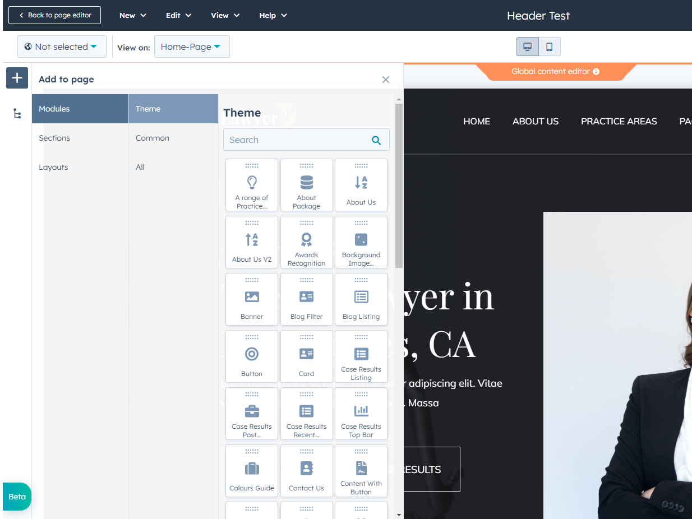Click Back to page editor button
692x519 pixels.
click(x=54, y=15)
